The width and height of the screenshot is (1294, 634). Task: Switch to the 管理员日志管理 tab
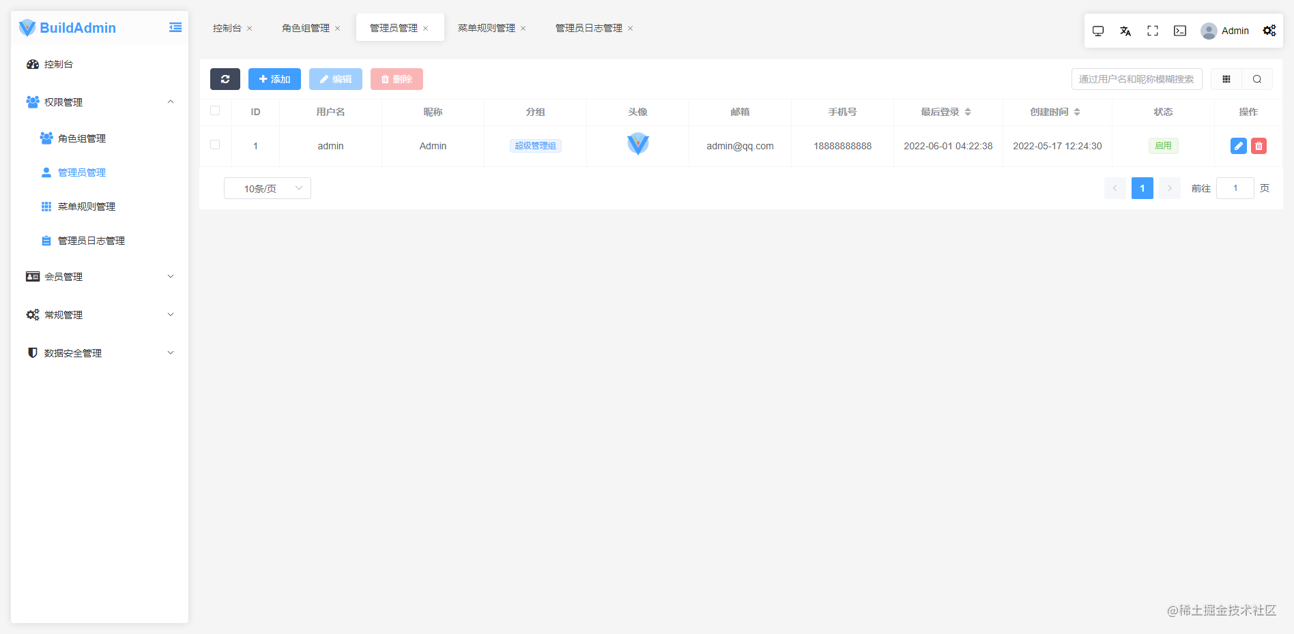[x=589, y=28]
